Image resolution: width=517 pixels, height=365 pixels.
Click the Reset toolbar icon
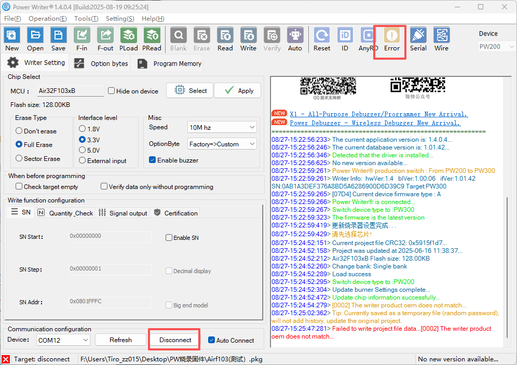coord(322,39)
